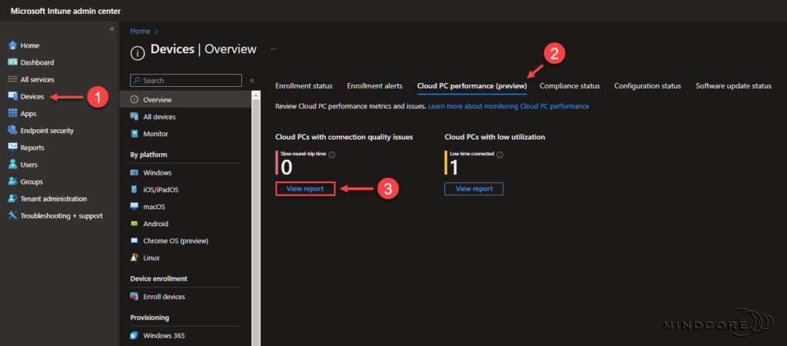Image resolution: width=787 pixels, height=346 pixels.
Task: Click the 'Cloud PCs with connection quality issues' heading
Action: pyautogui.click(x=344, y=137)
